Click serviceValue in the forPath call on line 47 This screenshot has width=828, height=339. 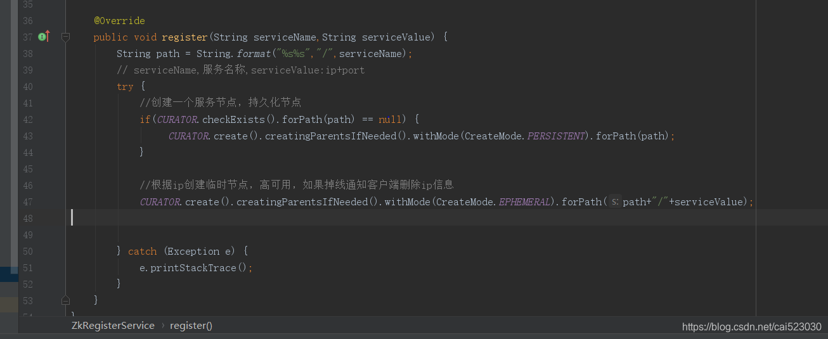pos(710,202)
